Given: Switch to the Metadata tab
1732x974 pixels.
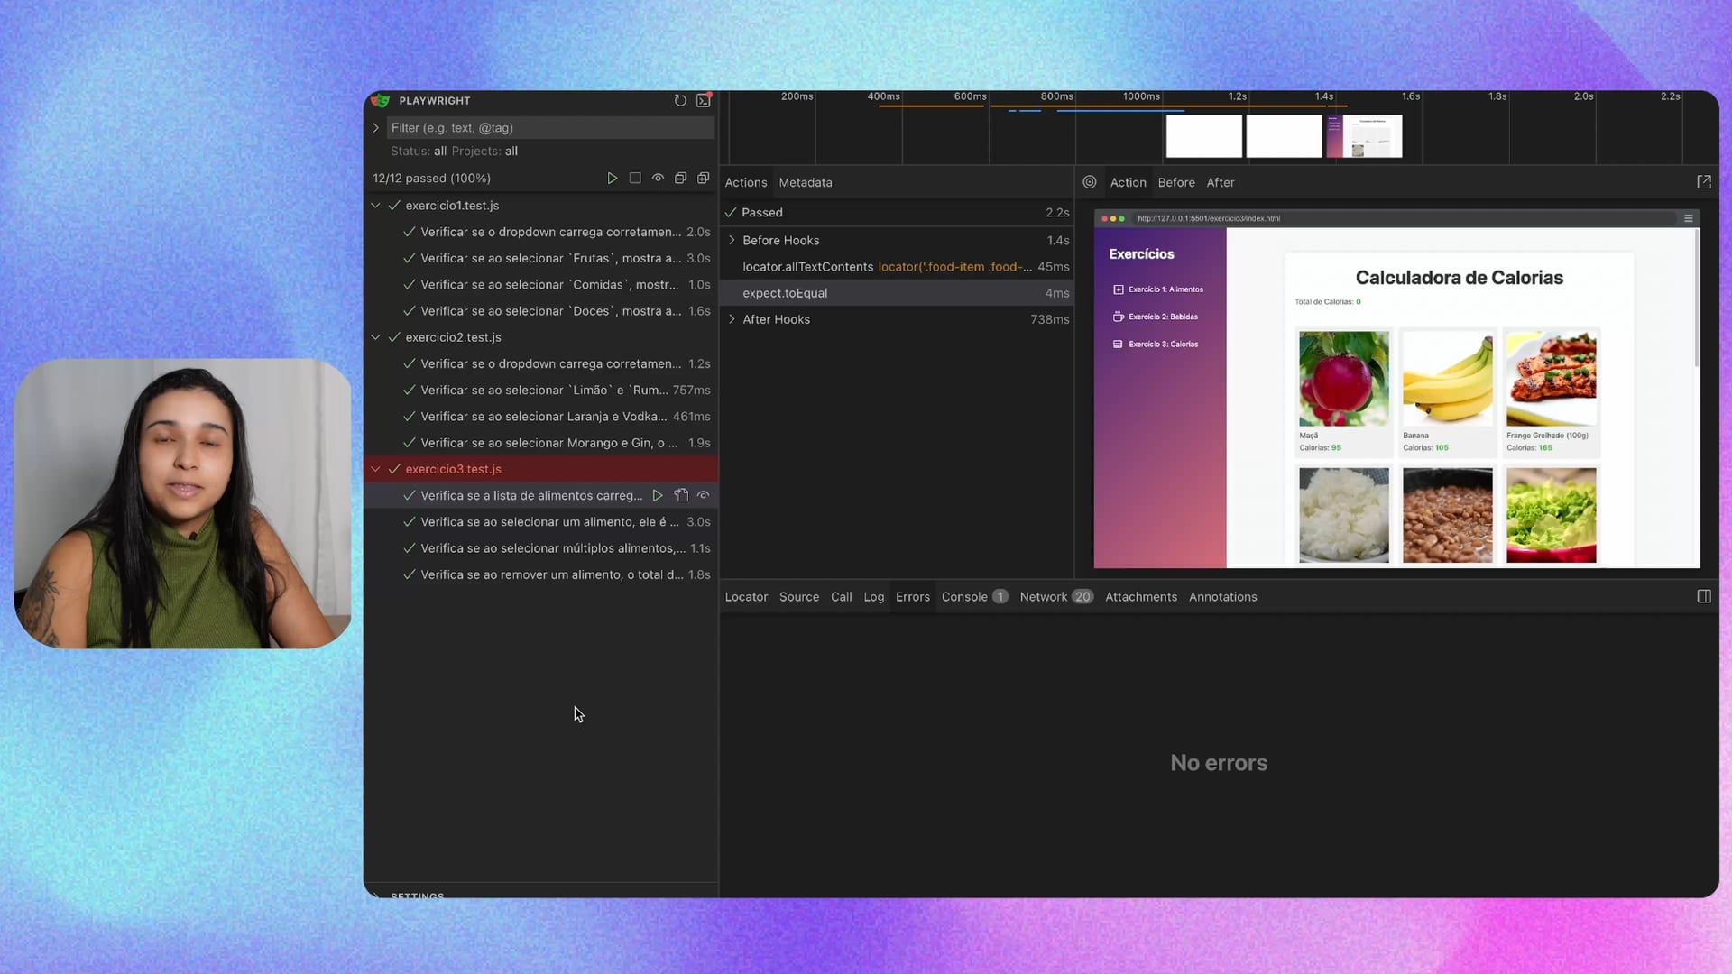Looking at the screenshot, I should click(x=805, y=182).
